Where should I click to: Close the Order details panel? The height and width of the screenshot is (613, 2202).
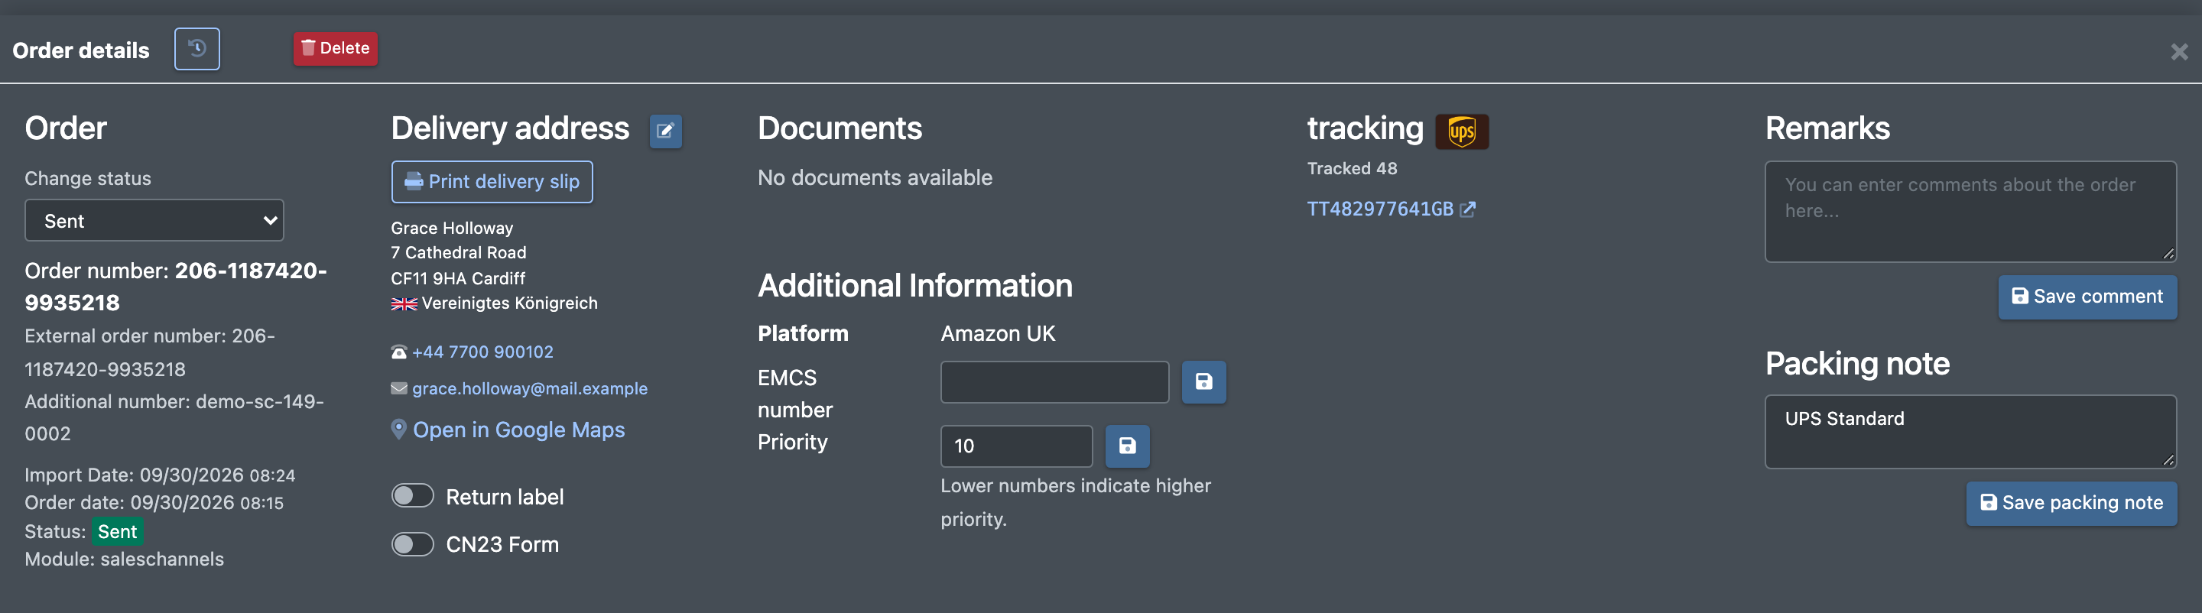pyautogui.click(x=2179, y=52)
